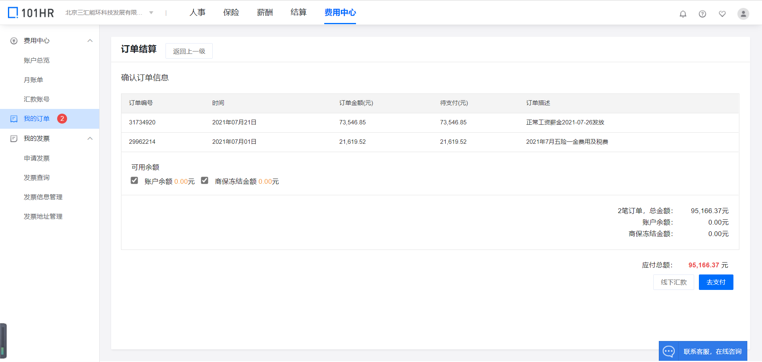This screenshot has height=362, width=762.
Task: Click the red badge on 我的订单
Action: (62, 118)
